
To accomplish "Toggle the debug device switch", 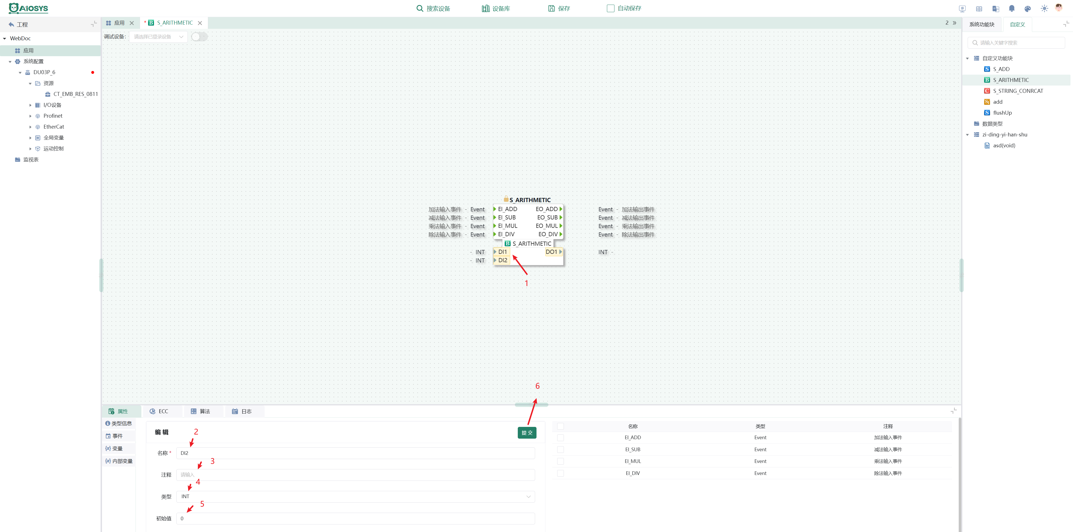I will (199, 37).
